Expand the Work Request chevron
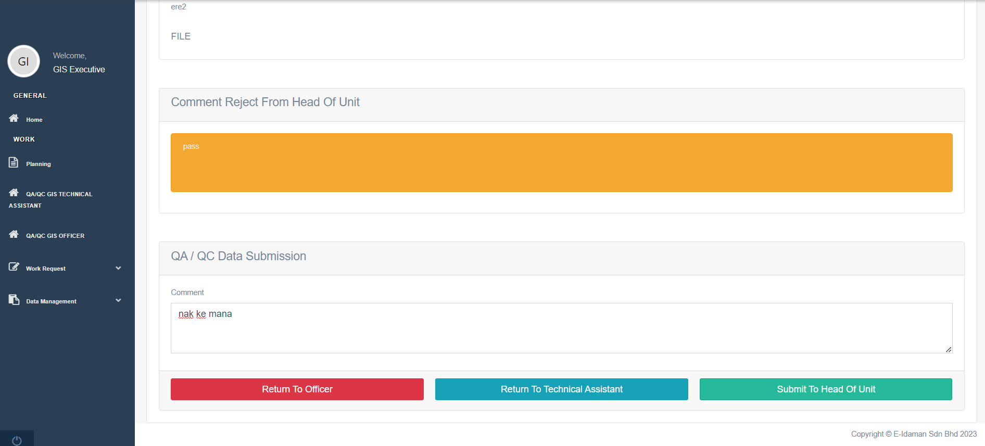 (118, 269)
